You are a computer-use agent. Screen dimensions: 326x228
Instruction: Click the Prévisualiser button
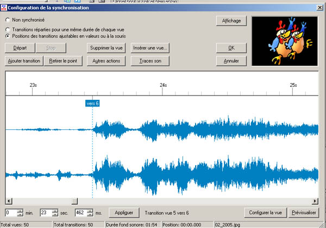coord(304,213)
